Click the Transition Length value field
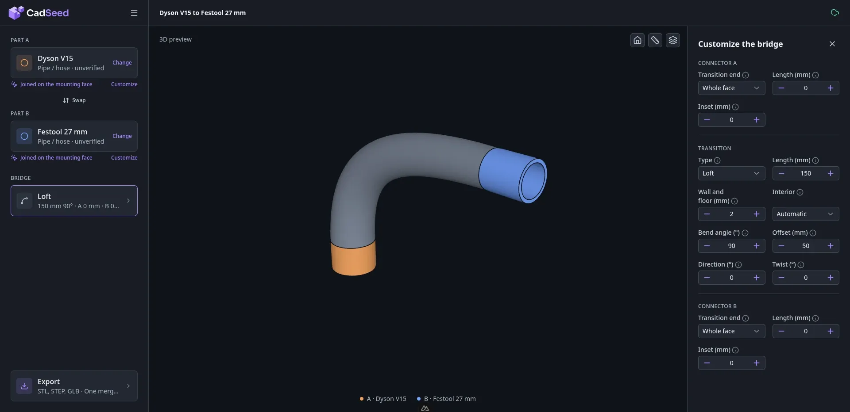 click(x=806, y=173)
